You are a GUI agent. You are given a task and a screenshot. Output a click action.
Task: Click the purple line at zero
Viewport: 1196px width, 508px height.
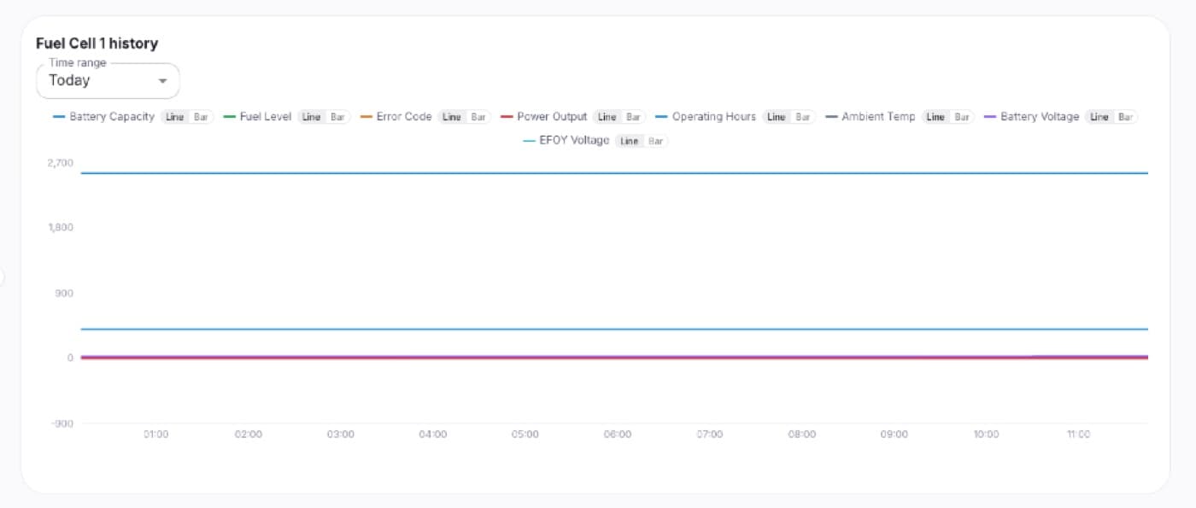click(x=614, y=356)
